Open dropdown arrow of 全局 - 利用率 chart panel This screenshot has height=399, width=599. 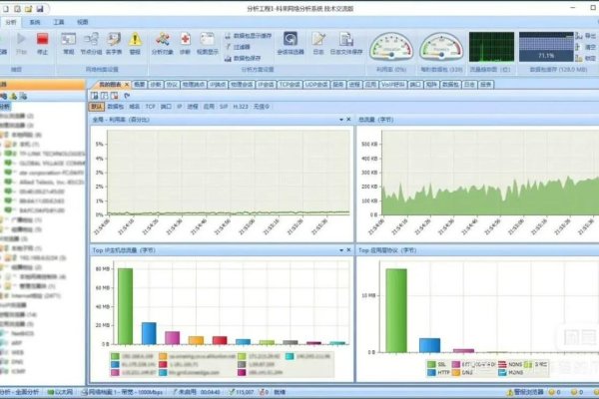coord(341,120)
